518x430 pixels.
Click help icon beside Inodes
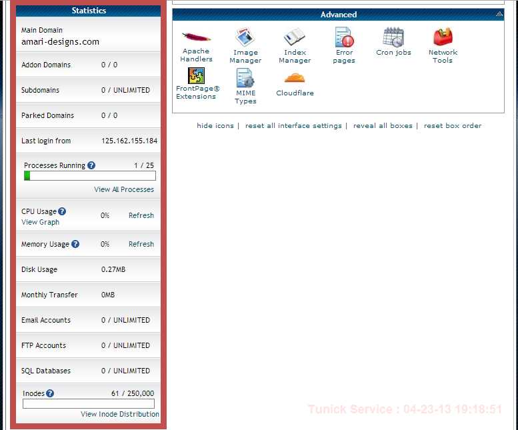pyautogui.click(x=50, y=393)
